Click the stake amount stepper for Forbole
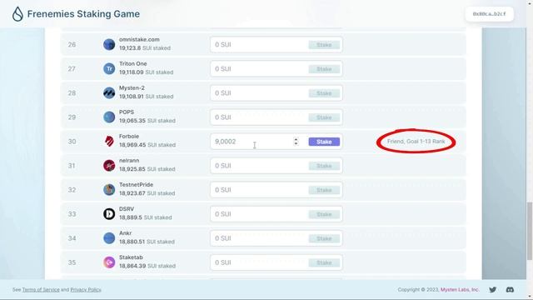 click(x=296, y=142)
